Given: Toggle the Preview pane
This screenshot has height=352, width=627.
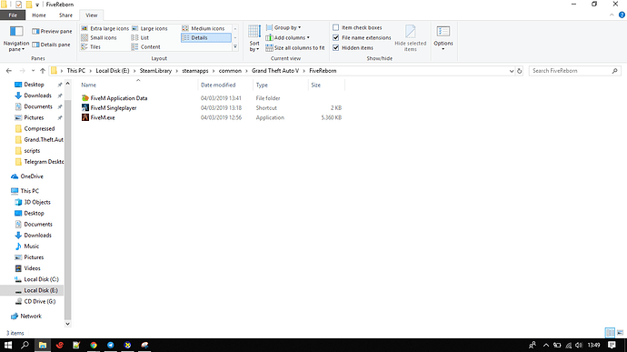Looking at the screenshot, I should (x=52, y=31).
